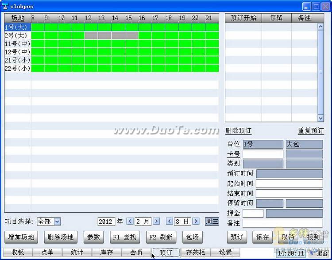
Task: Select venue row 12号(中)
Action: click(18, 52)
